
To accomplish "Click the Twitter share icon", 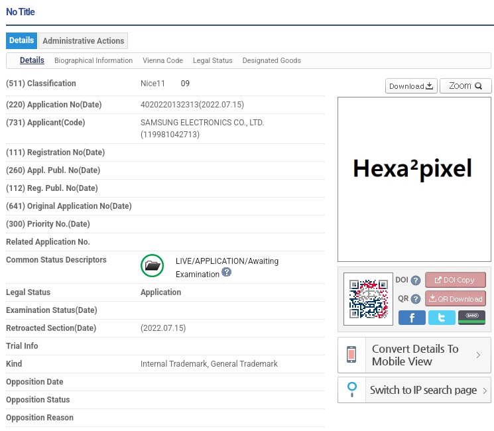I will pyautogui.click(x=442, y=318).
